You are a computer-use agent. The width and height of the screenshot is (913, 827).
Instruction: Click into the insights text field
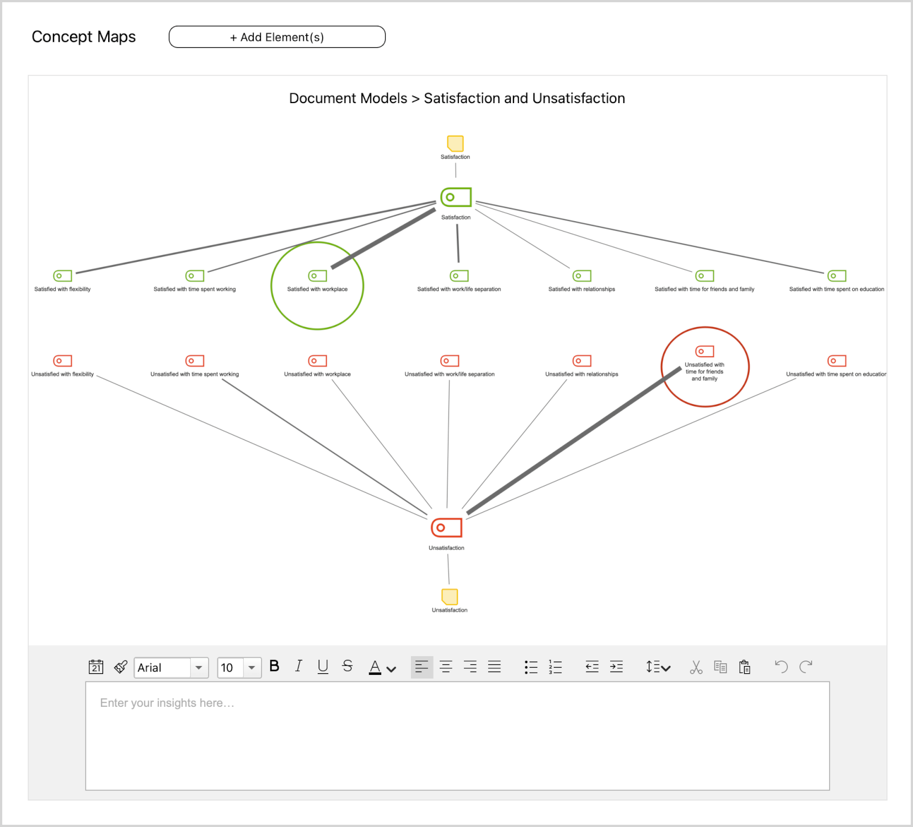tap(457, 736)
